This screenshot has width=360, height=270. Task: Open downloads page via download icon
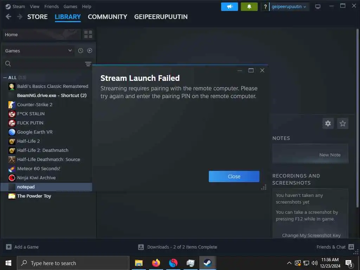(141, 247)
